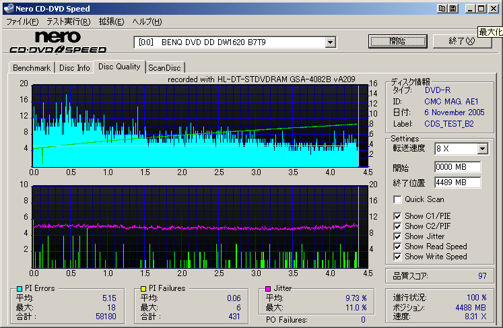Click the progress value 100 %

476,298
